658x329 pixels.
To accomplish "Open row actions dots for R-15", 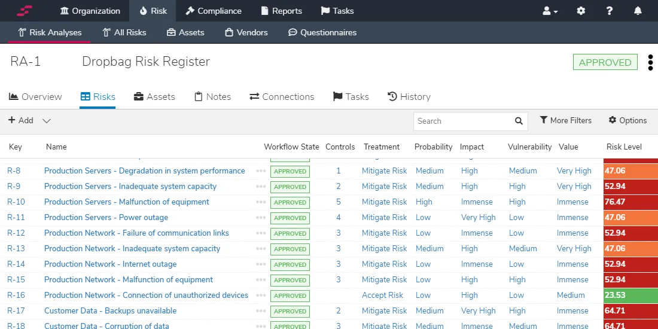I will click(x=261, y=279).
